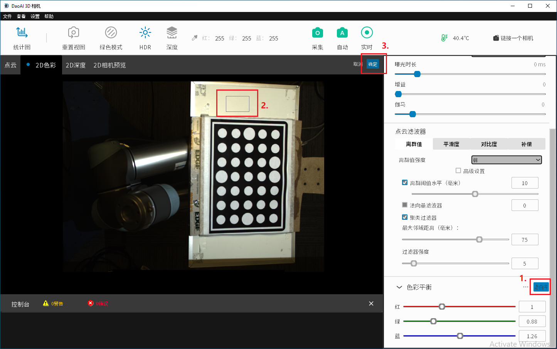Switch to the 2D相机预览 tab
The height and width of the screenshot is (349, 557).
109,65
